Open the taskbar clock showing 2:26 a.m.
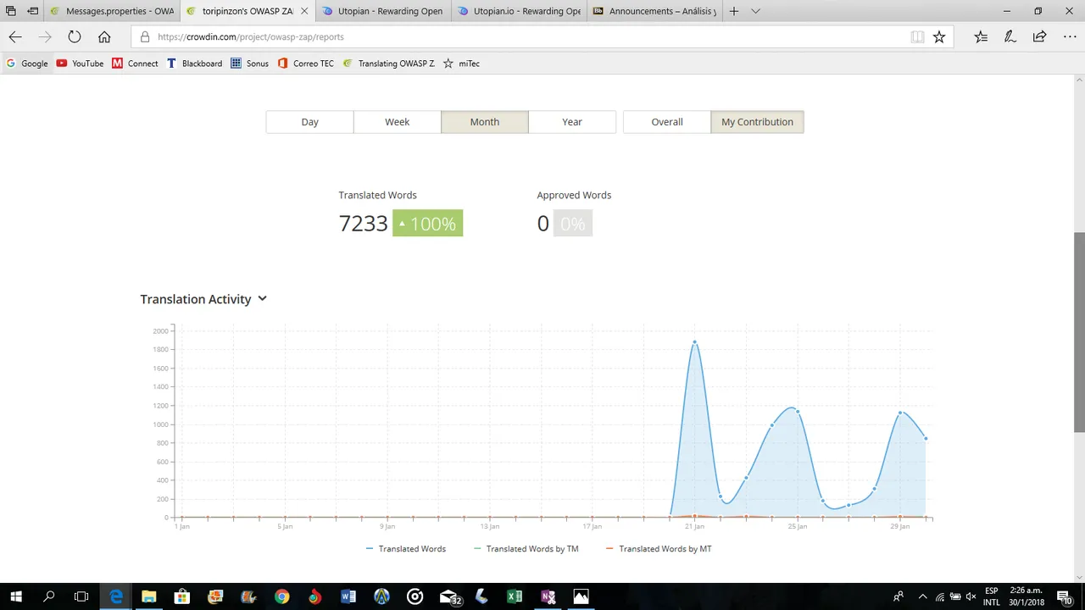1085x610 pixels. click(1026, 596)
